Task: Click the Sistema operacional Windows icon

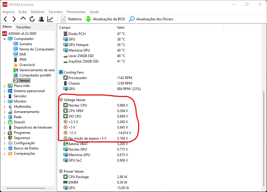Action: pyautogui.click(x=10, y=91)
